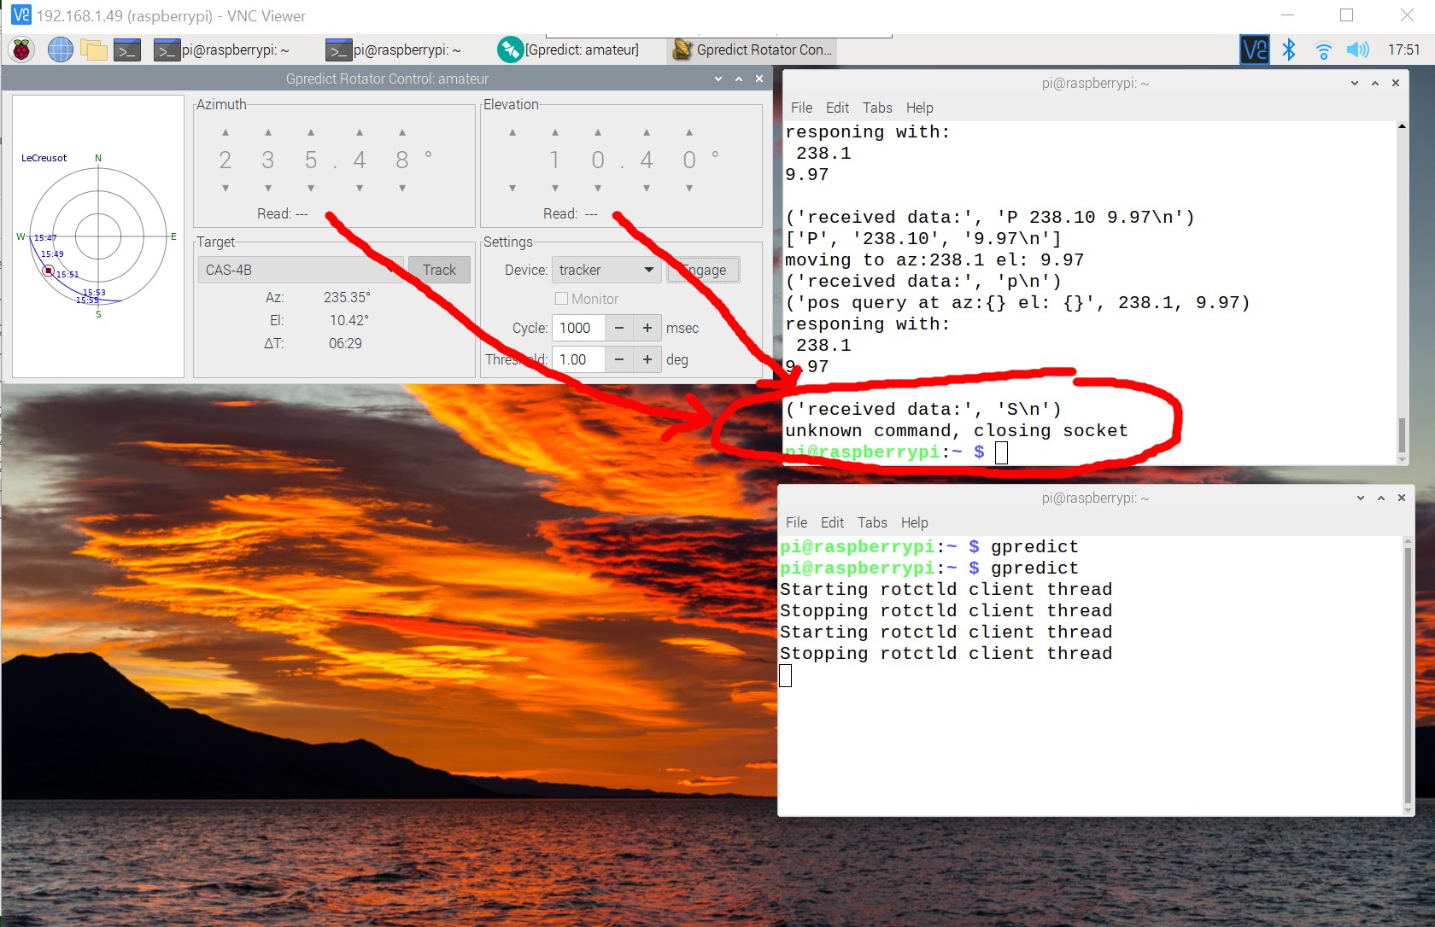The image size is (1435, 927).
Task: Iconify the Rotator Control window
Action: [718, 79]
